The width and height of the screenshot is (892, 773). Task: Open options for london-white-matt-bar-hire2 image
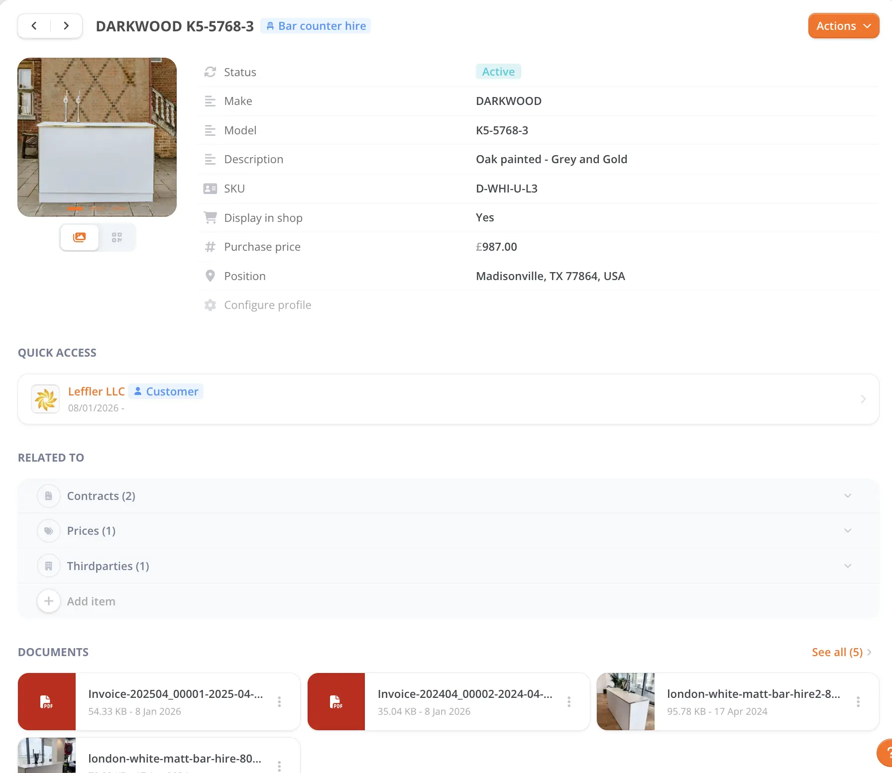858,701
